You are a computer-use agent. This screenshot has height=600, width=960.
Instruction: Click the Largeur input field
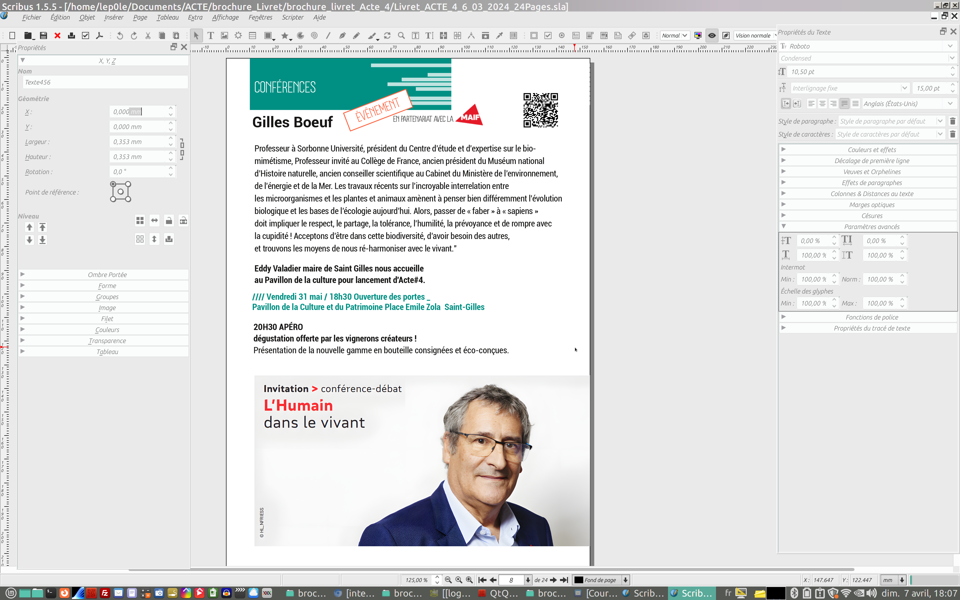point(137,142)
